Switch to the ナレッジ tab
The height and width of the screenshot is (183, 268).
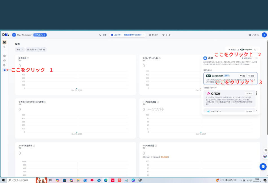pyautogui.click(x=154, y=35)
